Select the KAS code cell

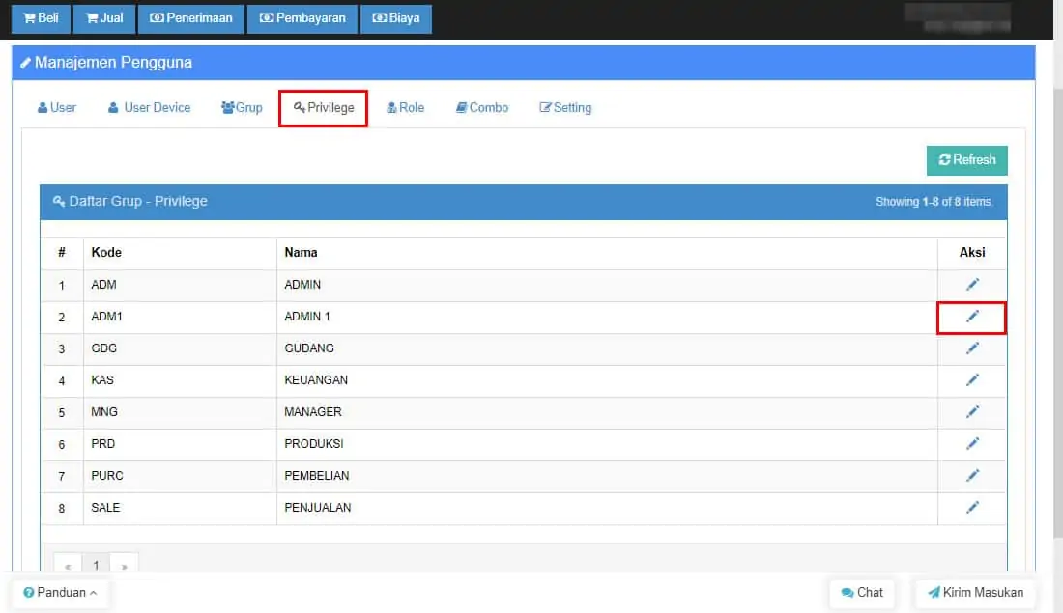180,380
